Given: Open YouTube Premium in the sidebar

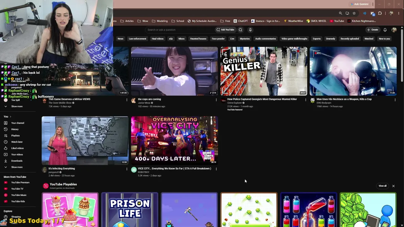Looking at the screenshot, I should coord(20,183).
